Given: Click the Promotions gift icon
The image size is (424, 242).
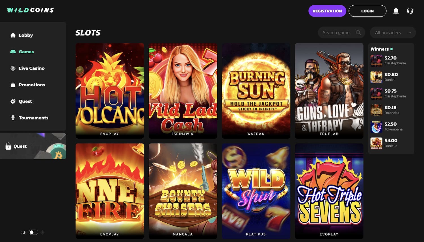Looking at the screenshot, I should (x=13, y=85).
